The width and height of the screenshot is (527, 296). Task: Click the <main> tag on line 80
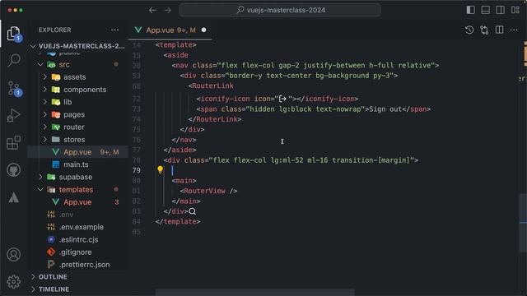pyautogui.click(x=184, y=181)
